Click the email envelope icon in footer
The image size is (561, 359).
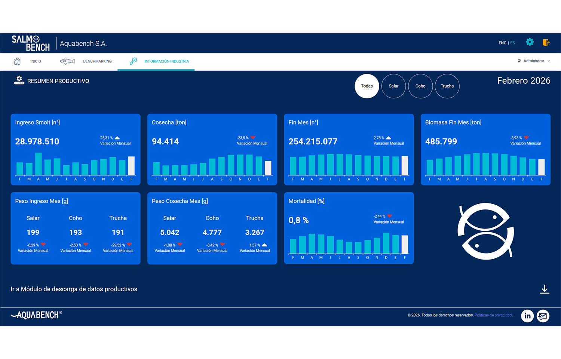pos(543,316)
